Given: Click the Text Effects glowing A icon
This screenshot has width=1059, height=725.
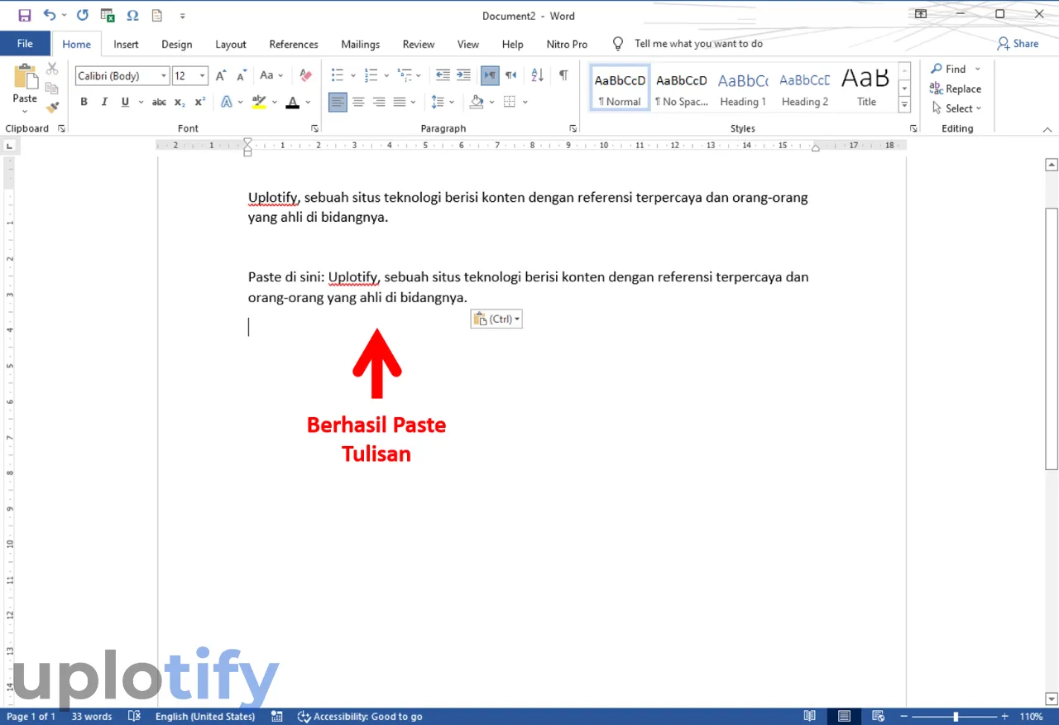Looking at the screenshot, I should [x=227, y=102].
